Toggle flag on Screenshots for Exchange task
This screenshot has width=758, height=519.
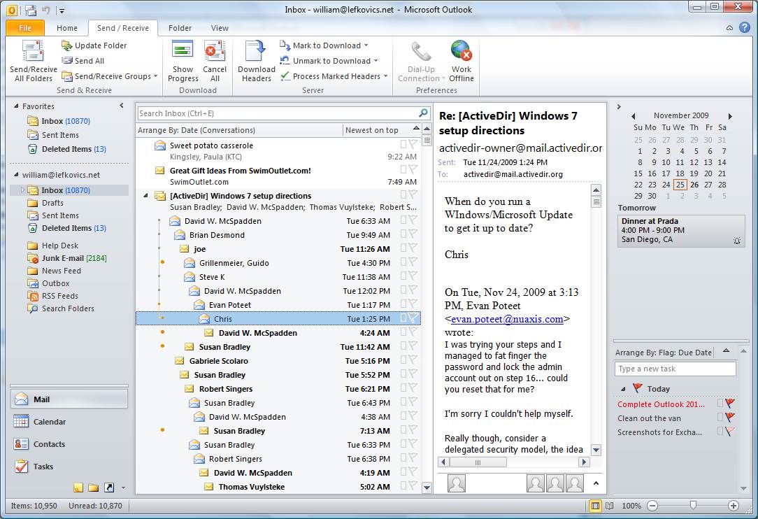tap(730, 432)
